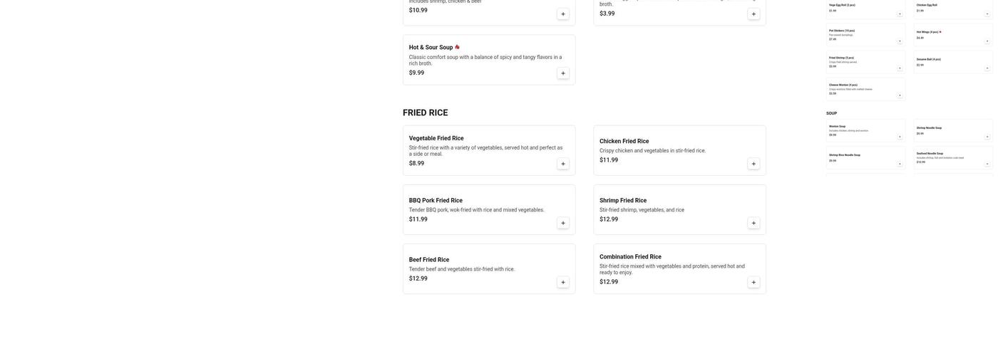Add Cheese Wonton (4 pcs) via plus

coord(900,95)
